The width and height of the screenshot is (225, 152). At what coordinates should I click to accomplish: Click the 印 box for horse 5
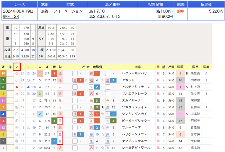point(10,94)
